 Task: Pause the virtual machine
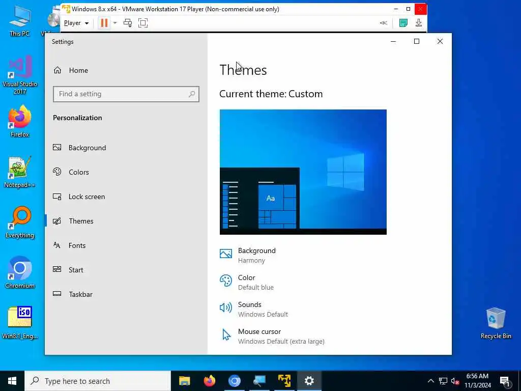point(104,23)
